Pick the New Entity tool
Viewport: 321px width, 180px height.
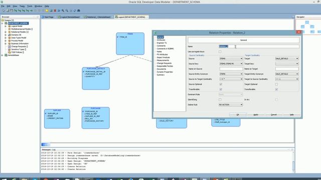(x=8, y=10)
